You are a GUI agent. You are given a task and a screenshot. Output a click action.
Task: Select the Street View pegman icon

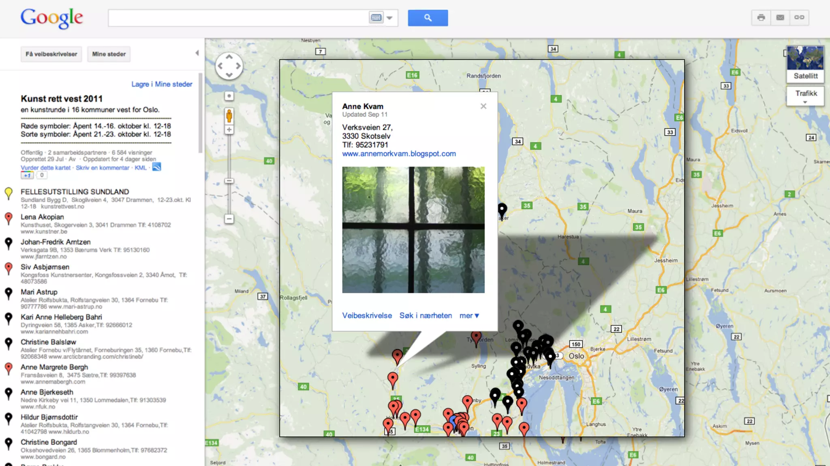[x=229, y=116]
